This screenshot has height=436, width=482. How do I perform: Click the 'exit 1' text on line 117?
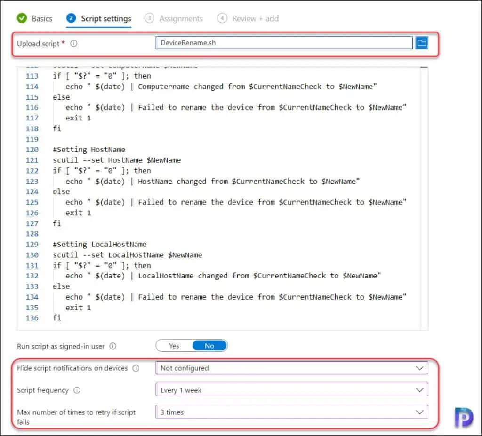tap(78, 118)
